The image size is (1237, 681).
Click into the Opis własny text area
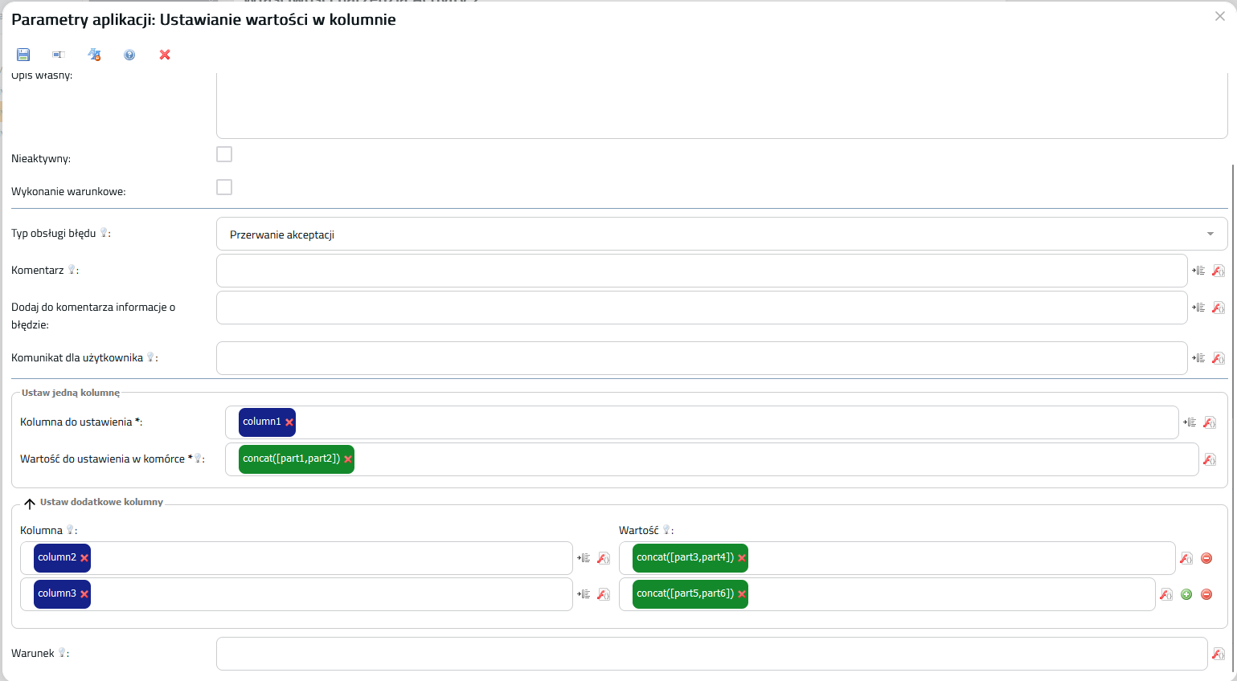click(x=721, y=104)
